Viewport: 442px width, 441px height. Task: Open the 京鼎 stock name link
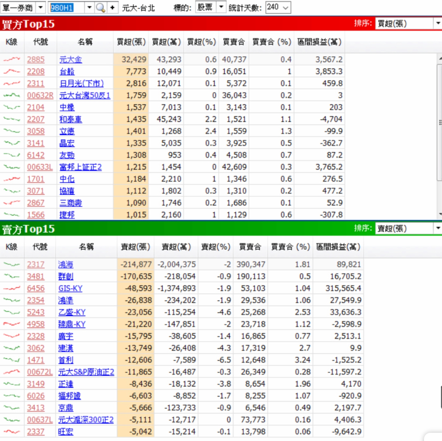(x=66, y=408)
